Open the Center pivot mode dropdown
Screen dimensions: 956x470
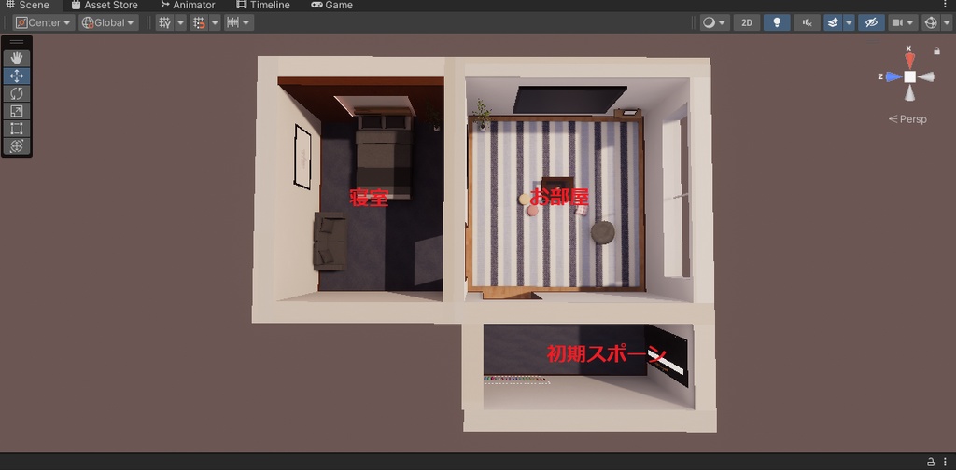point(43,22)
